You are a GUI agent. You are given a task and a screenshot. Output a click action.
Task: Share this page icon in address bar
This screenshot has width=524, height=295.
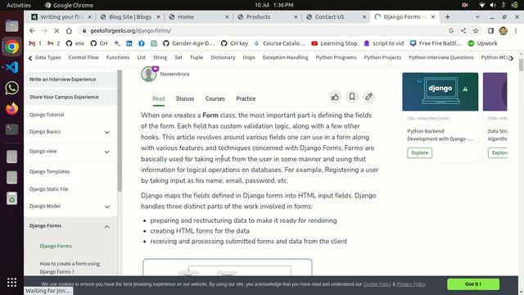pos(463,31)
